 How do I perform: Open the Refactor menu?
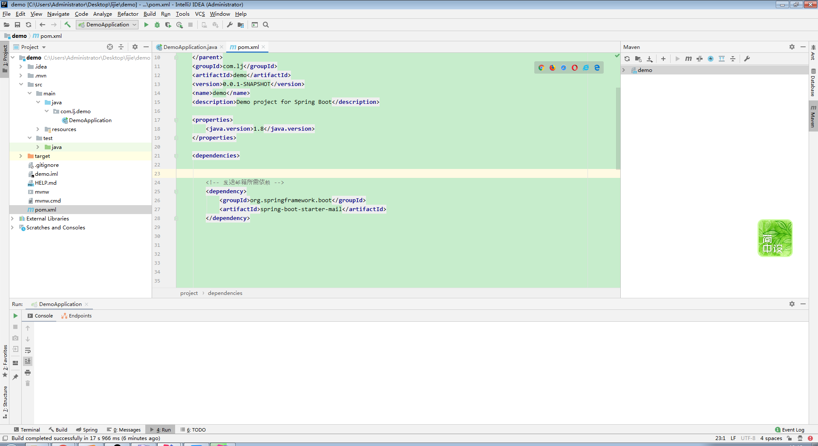pyautogui.click(x=128, y=14)
